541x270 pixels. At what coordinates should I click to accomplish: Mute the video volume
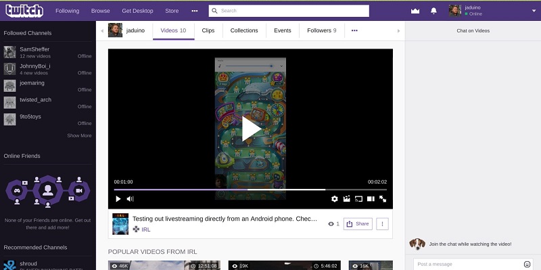click(130, 198)
